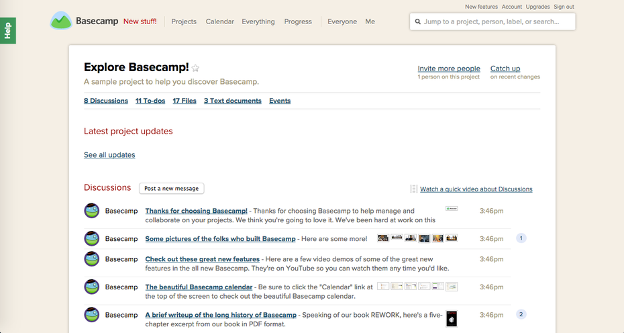Focus the Jump to a project search field

(x=492, y=21)
